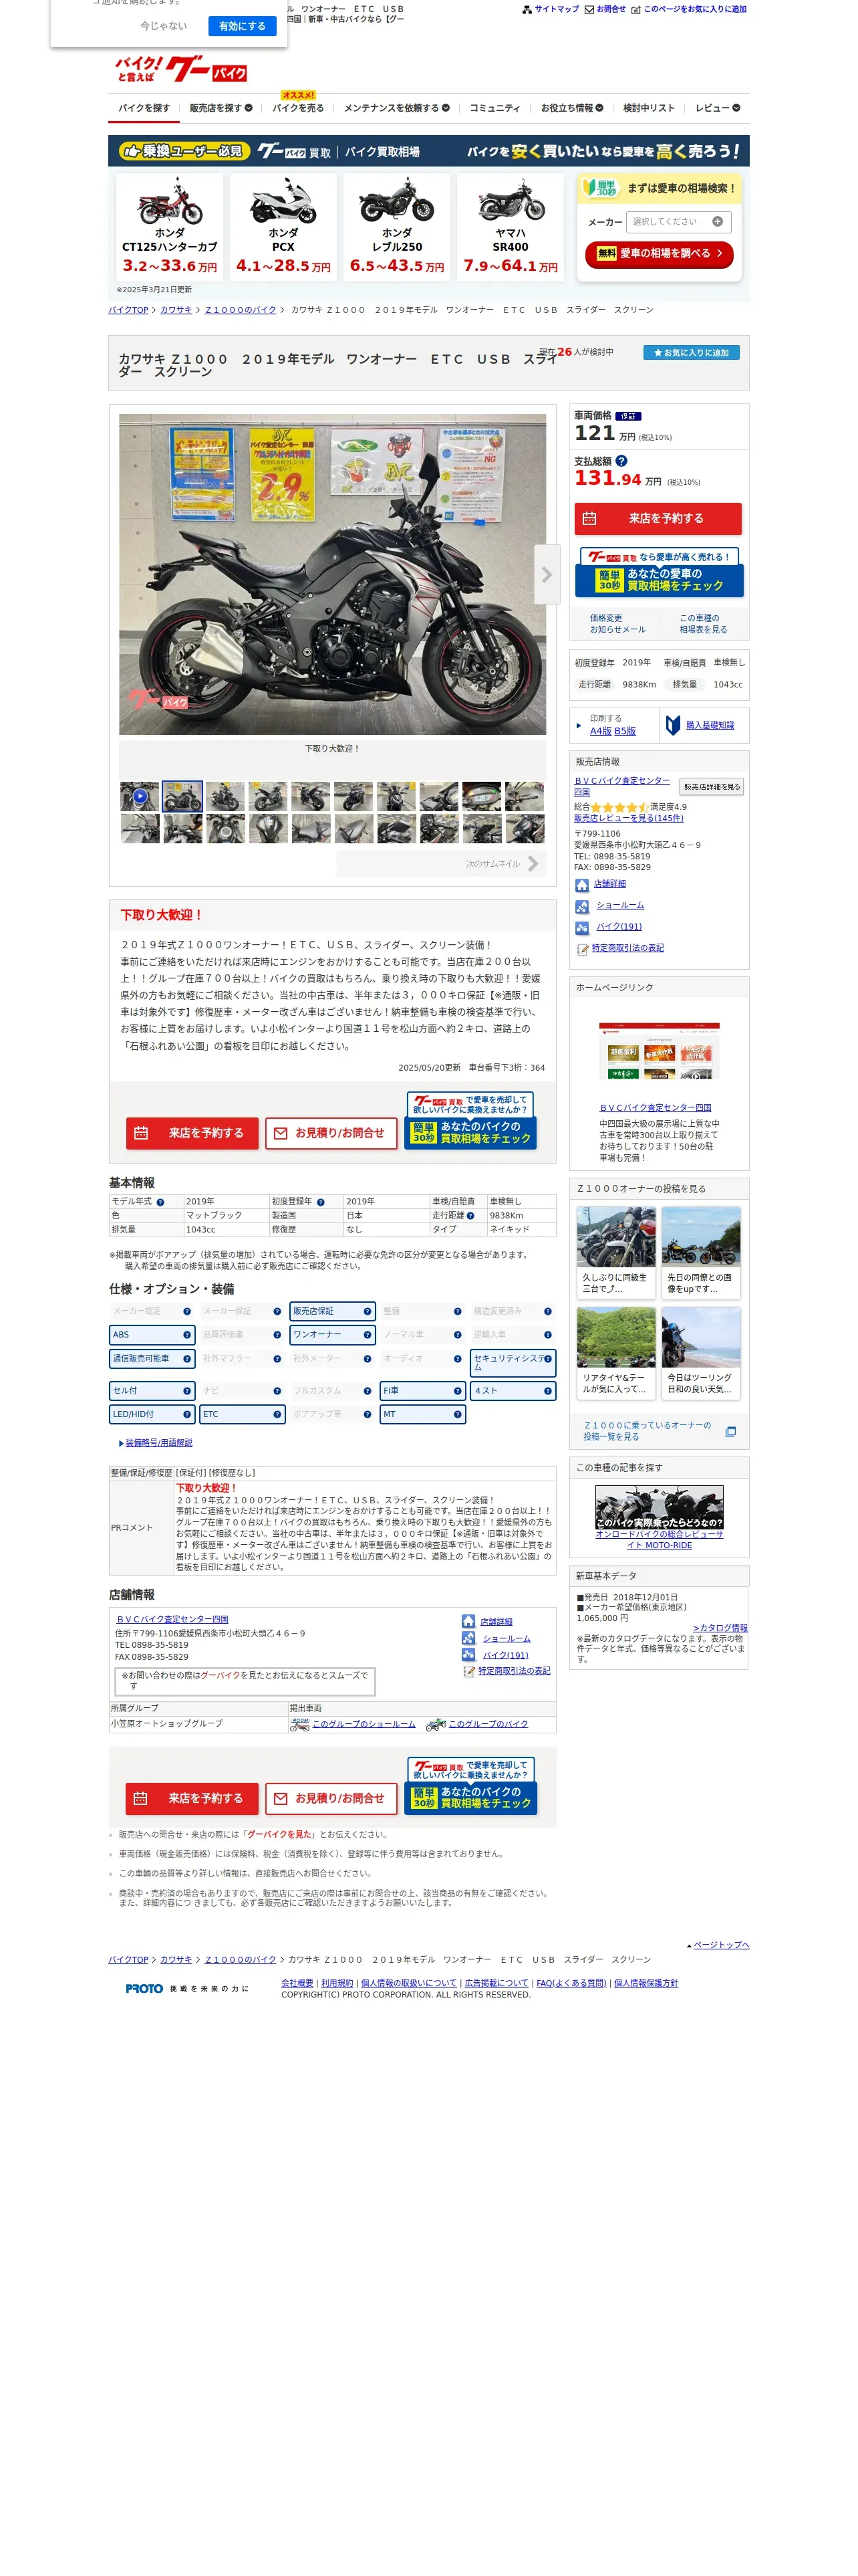
Task: Click the external window icon beside owner posts link
Action: pyautogui.click(x=730, y=1432)
